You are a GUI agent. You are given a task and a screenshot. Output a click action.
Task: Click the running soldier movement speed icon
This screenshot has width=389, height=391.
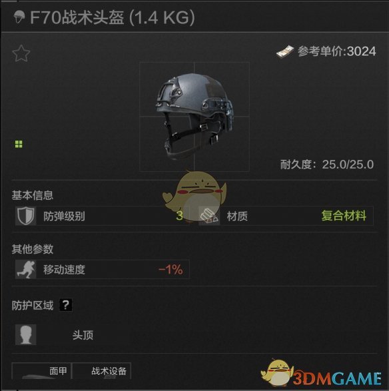pyautogui.click(x=26, y=270)
